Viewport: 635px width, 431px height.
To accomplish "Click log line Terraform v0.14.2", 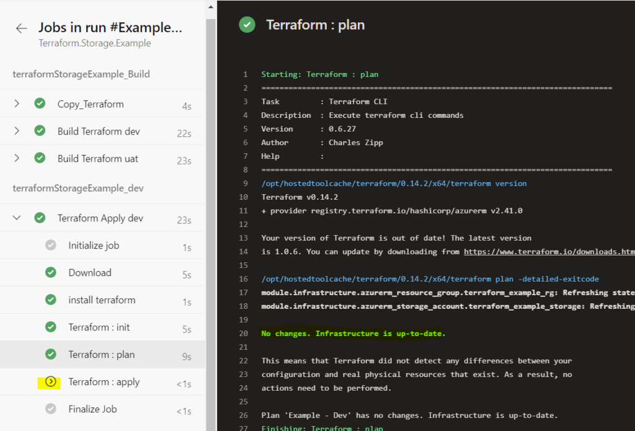I will tap(300, 197).
